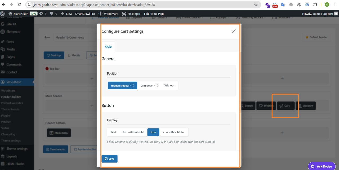Click the address bar URL
This screenshot has width=339, height=170.
94,5
